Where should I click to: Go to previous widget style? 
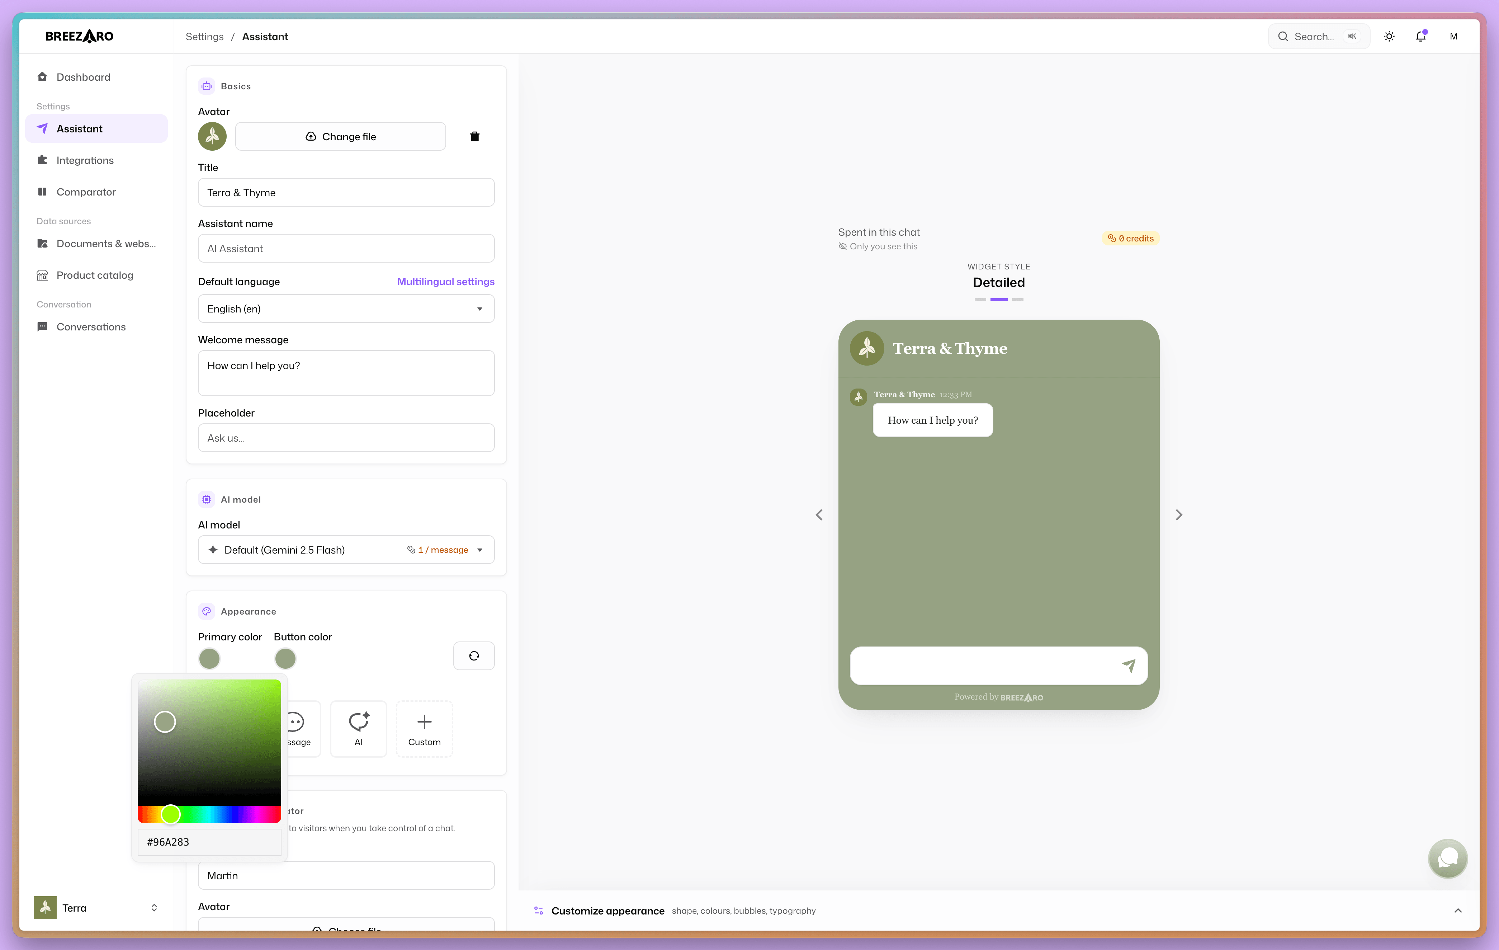click(x=819, y=514)
